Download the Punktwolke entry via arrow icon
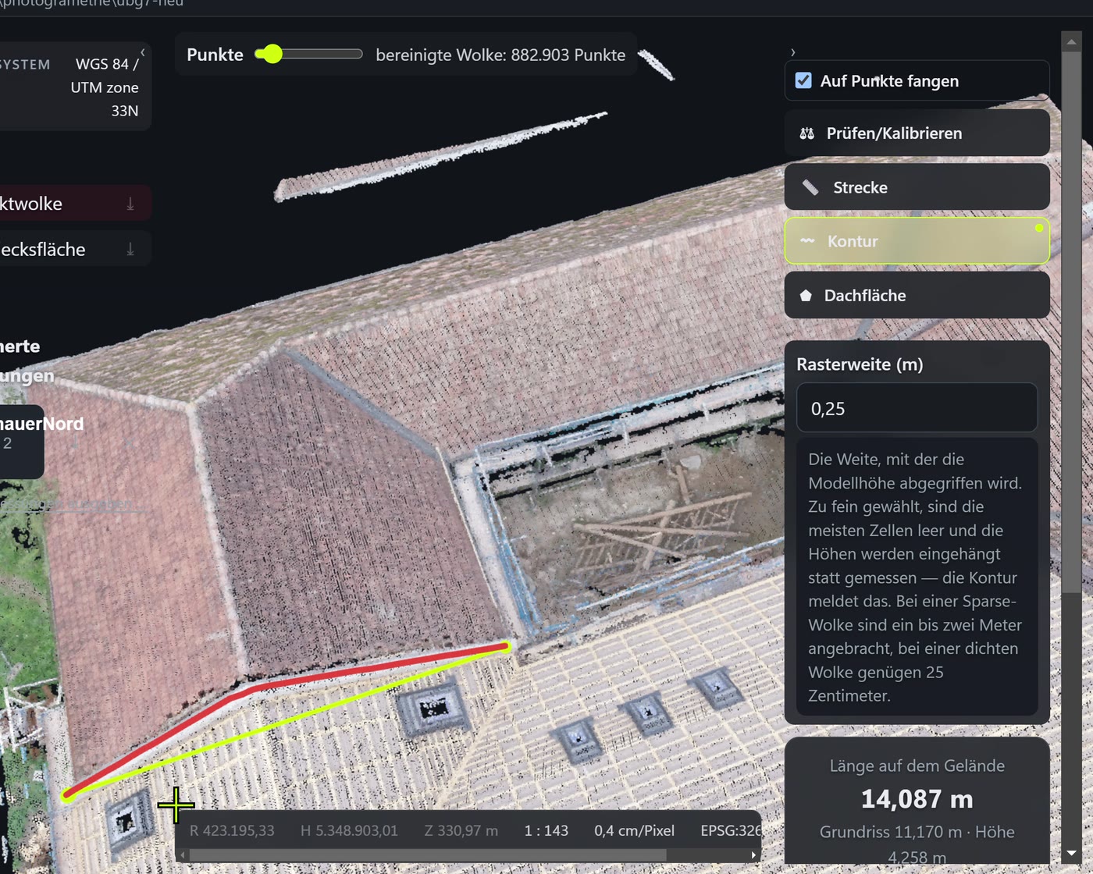This screenshot has width=1093, height=874. point(130,204)
